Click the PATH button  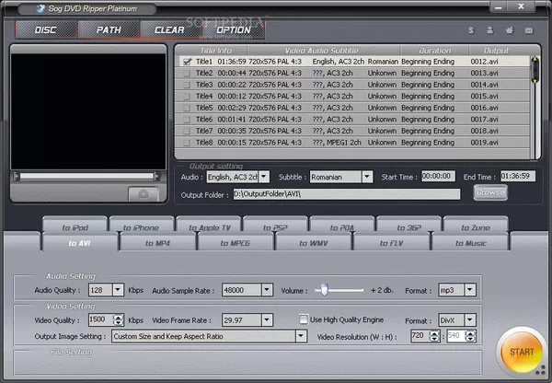[x=109, y=30]
